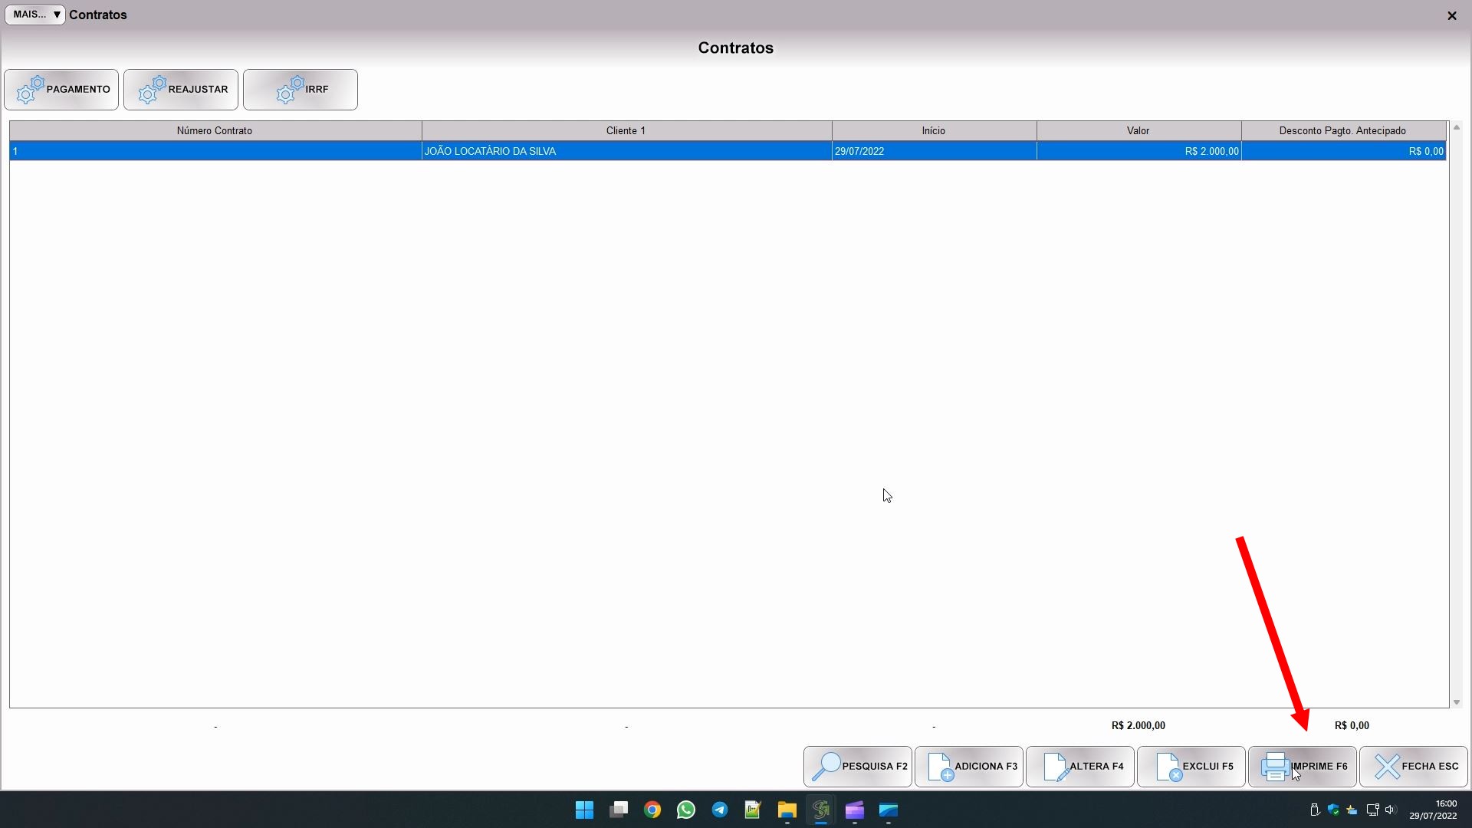The height and width of the screenshot is (828, 1472).
Task: Click the PAGAMENTO gears button
Action: (61, 90)
